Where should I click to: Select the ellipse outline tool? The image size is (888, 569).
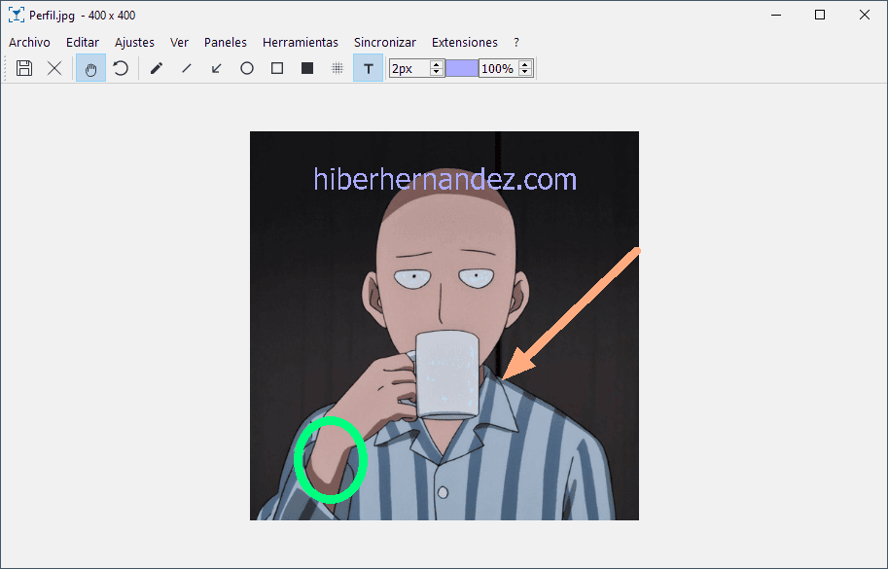pos(247,68)
